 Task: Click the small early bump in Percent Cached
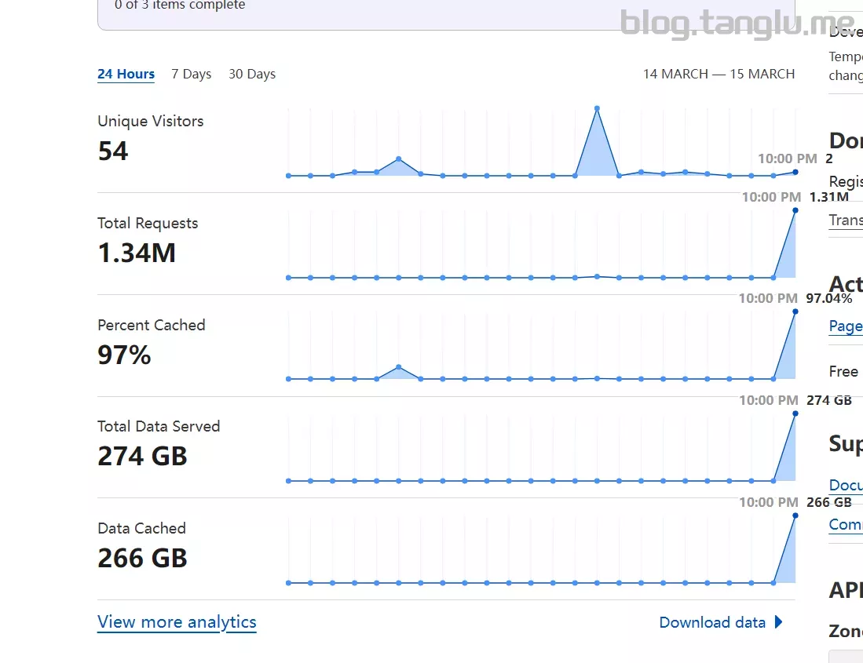pyautogui.click(x=399, y=366)
